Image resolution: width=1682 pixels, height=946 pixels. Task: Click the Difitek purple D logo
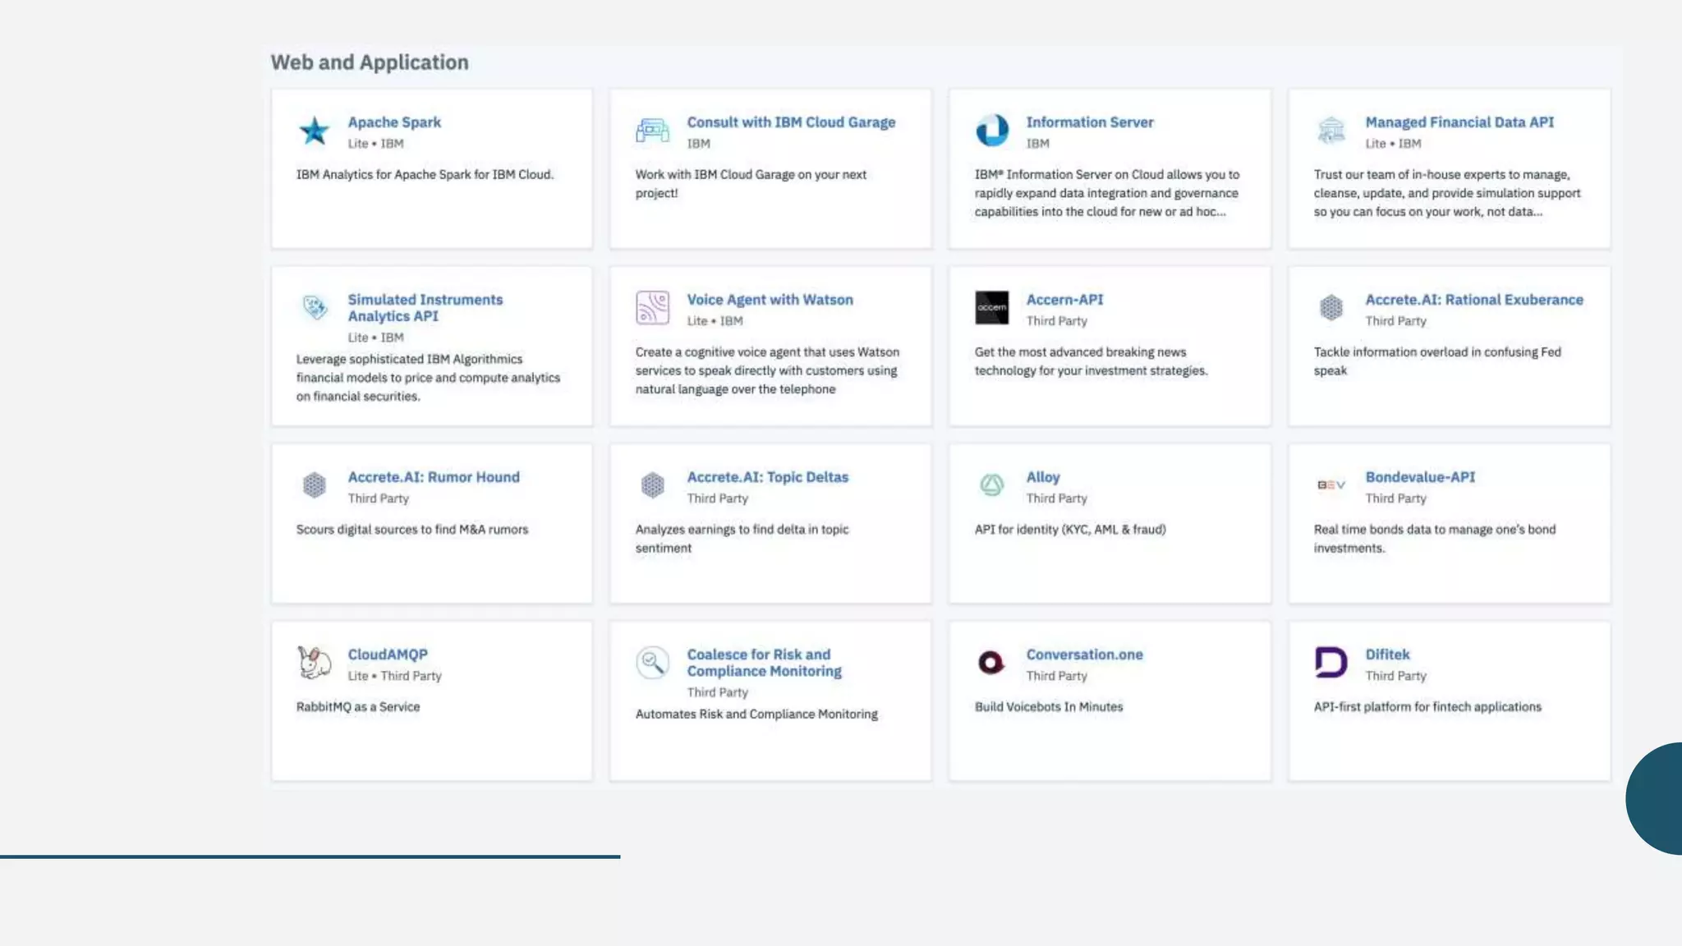tap(1331, 663)
